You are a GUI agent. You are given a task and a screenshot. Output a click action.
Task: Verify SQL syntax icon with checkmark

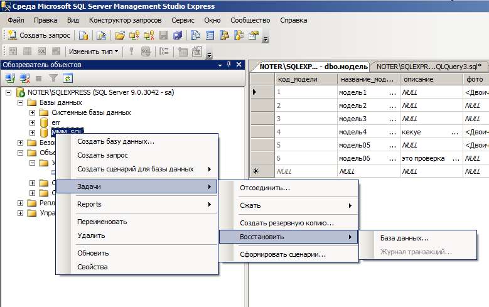coord(146,51)
